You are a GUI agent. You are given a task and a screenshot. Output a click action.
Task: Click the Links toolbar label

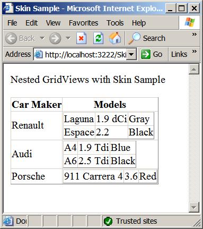179,54
